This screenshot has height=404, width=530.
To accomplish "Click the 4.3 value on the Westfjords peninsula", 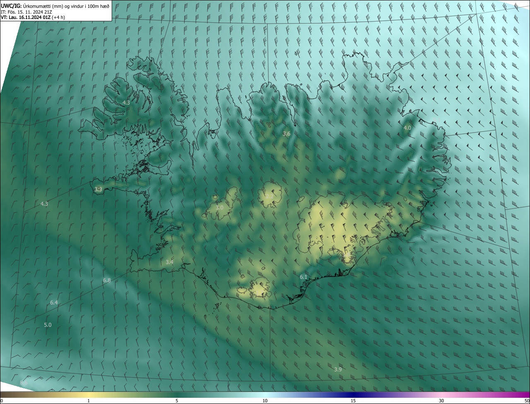I will click(126, 102).
